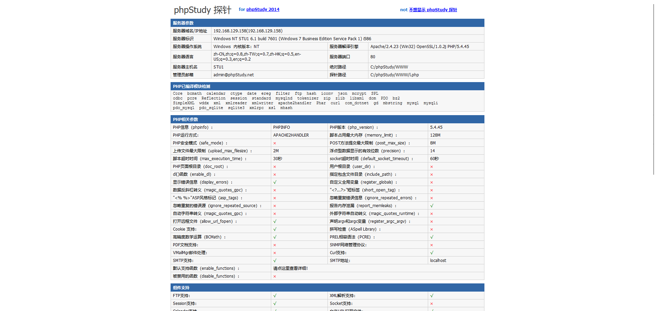Select the 探针路径 value C:/phpStudy/WWW/l.php
Viewport: 655px width, 311px height.
click(395, 75)
